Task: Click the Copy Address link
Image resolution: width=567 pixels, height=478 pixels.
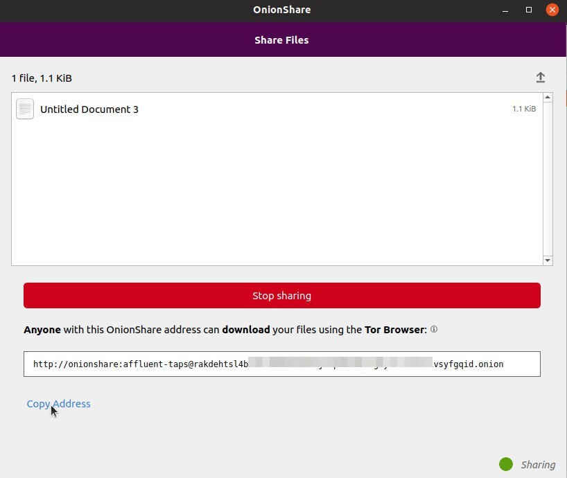Action: [59, 404]
